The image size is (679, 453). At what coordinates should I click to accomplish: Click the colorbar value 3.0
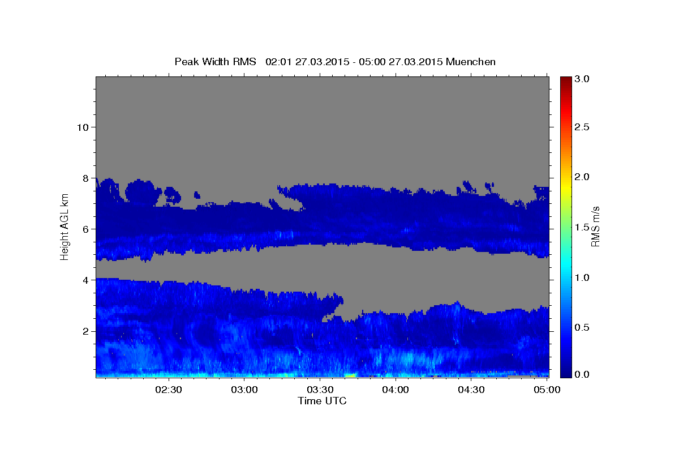point(582,79)
